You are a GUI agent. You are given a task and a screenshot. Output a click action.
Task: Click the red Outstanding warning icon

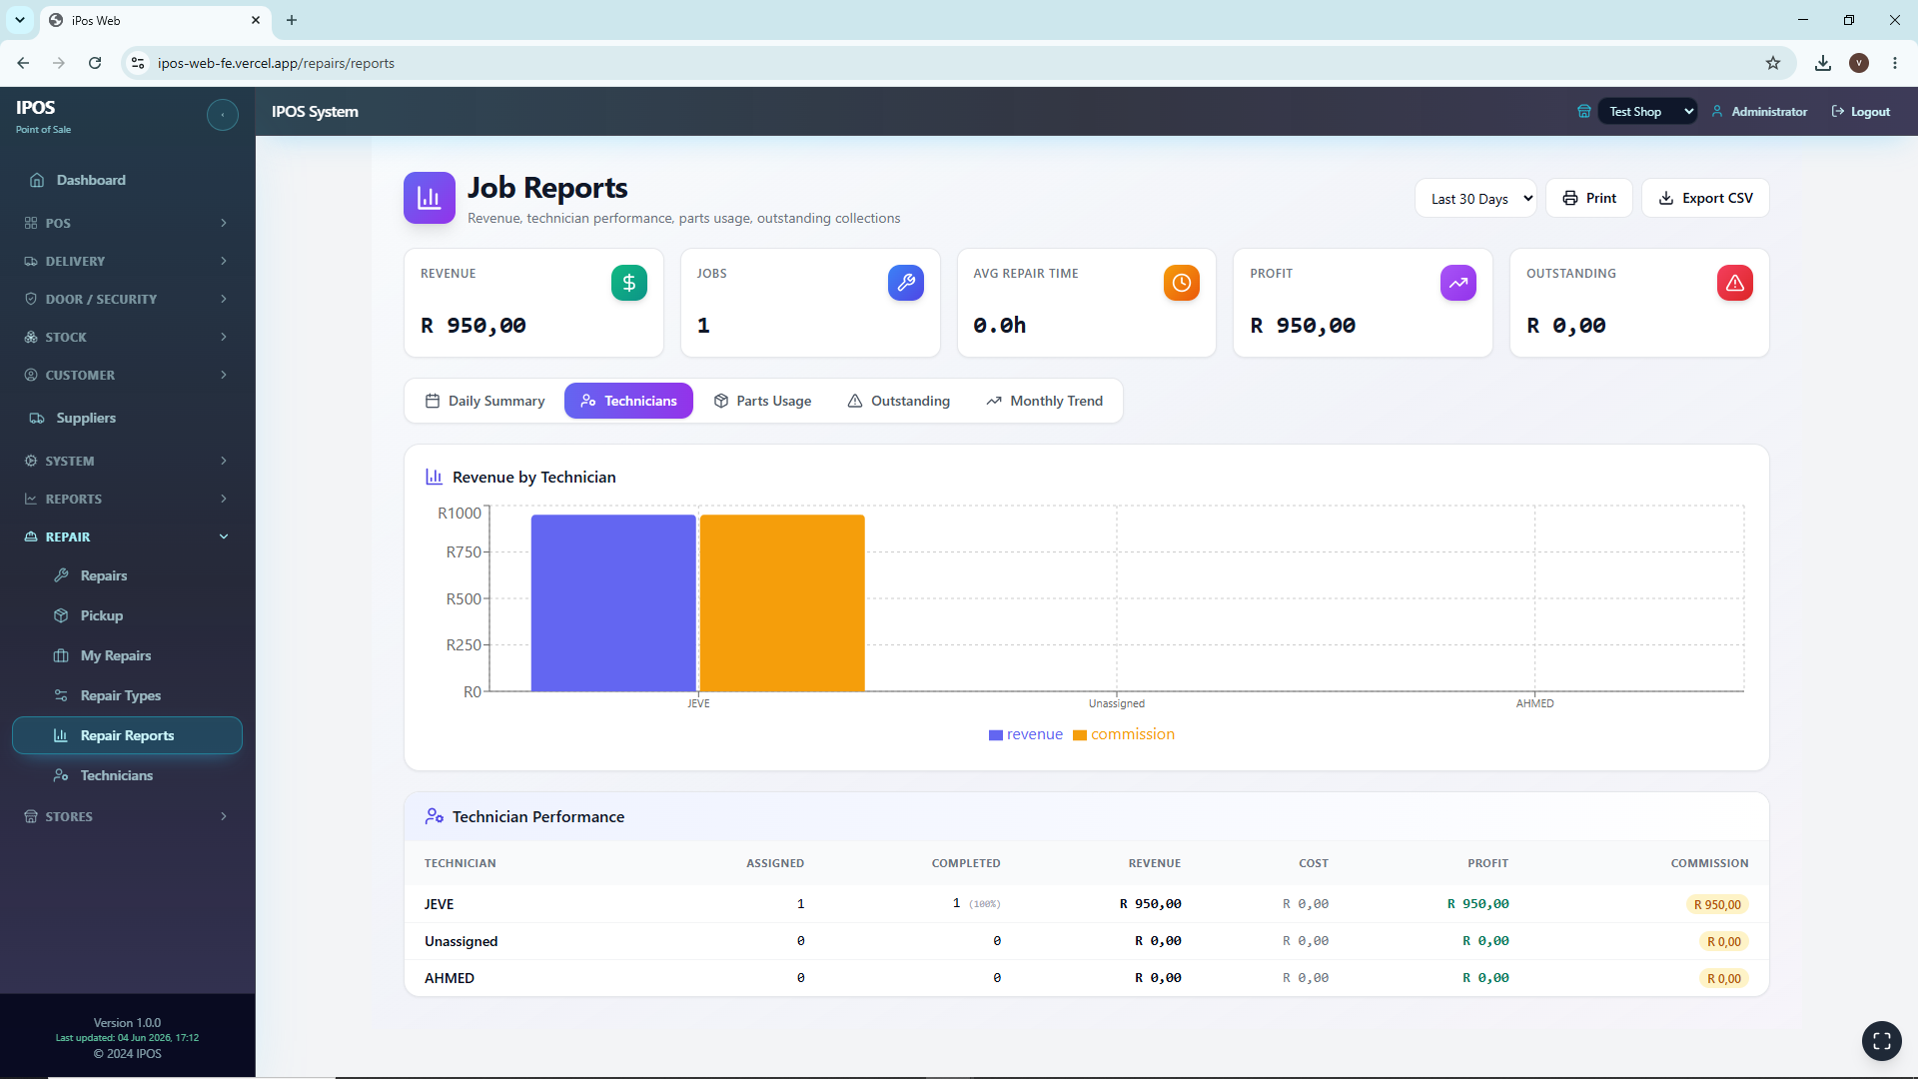pyautogui.click(x=1735, y=283)
